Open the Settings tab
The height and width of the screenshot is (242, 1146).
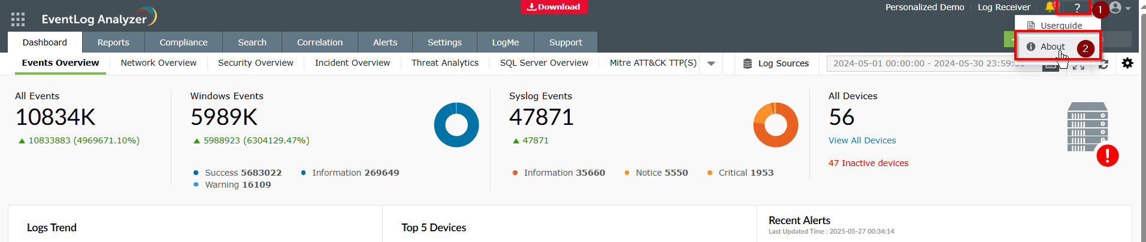(445, 42)
